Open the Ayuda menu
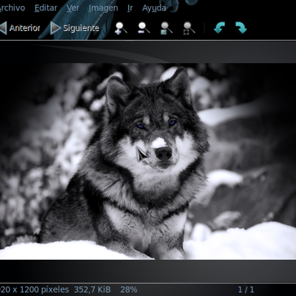Screen dimensions: 296x296 point(154,8)
